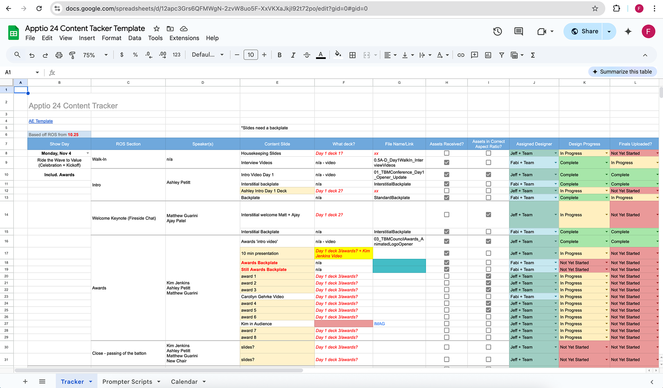Click the paint format icon
The width and height of the screenshot is (663, 388).
[72, 55]
